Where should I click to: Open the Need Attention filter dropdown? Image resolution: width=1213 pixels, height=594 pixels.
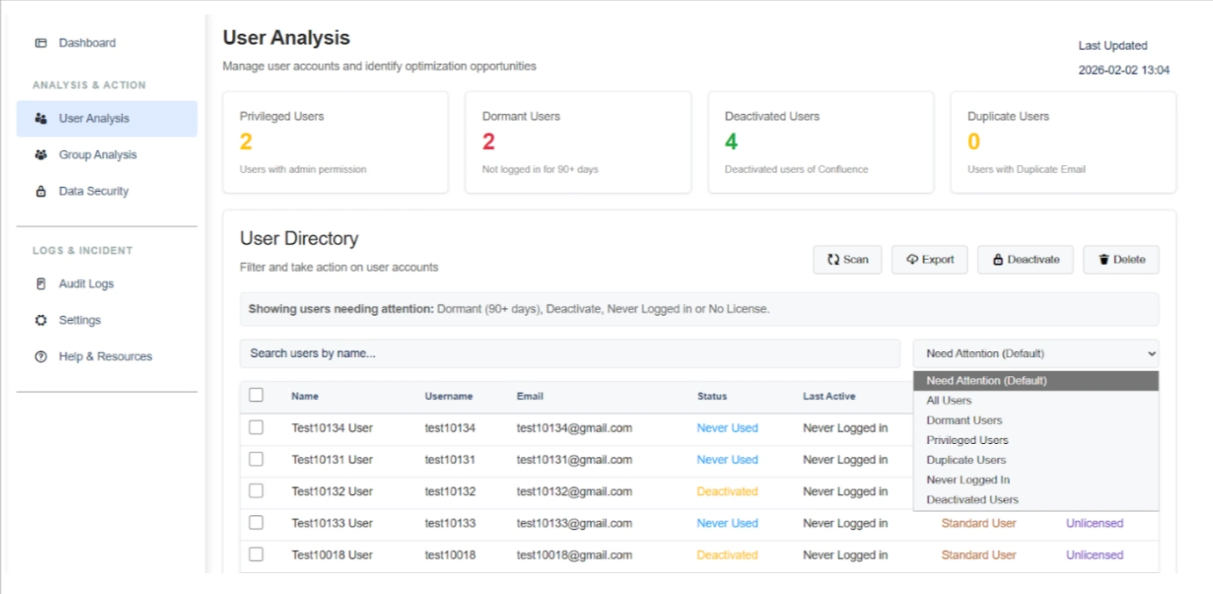1035,353
